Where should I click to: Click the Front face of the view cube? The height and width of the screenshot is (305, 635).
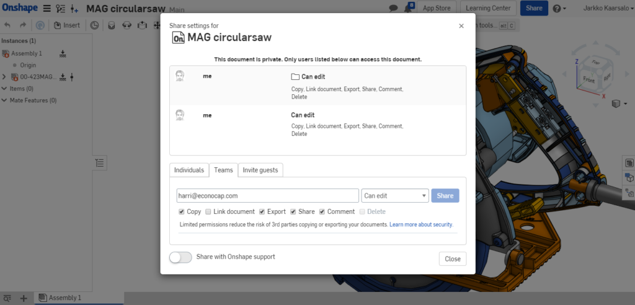pyautogui.click(x=588, y=79)
